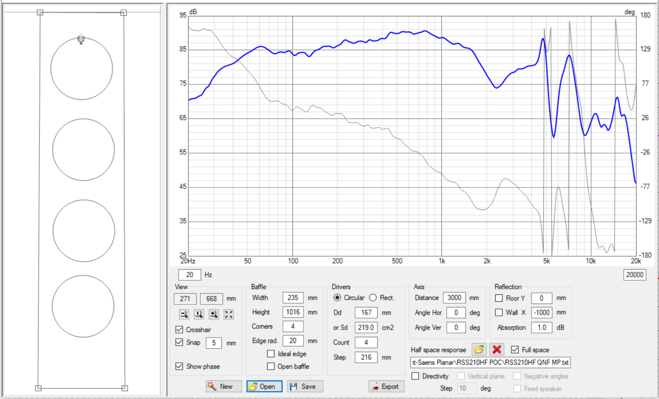
Task: Click the Export button
Action: point(386,386)
